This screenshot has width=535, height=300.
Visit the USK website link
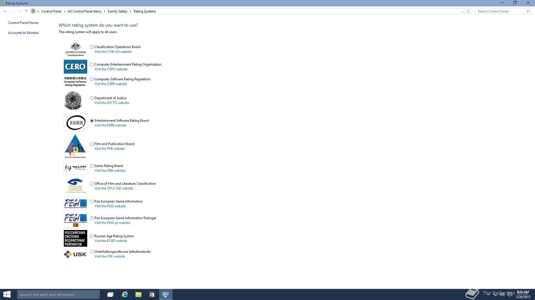110,256
